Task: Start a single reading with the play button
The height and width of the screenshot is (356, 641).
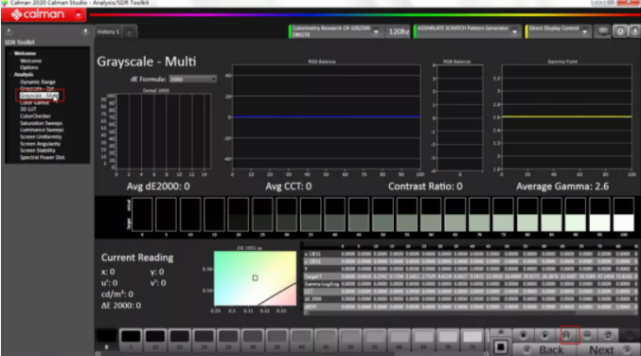Action: point(544,335)
